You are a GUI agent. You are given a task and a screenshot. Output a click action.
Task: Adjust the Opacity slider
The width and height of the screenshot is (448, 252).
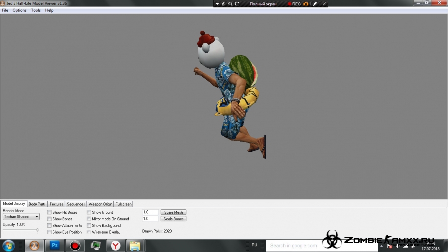21,230
